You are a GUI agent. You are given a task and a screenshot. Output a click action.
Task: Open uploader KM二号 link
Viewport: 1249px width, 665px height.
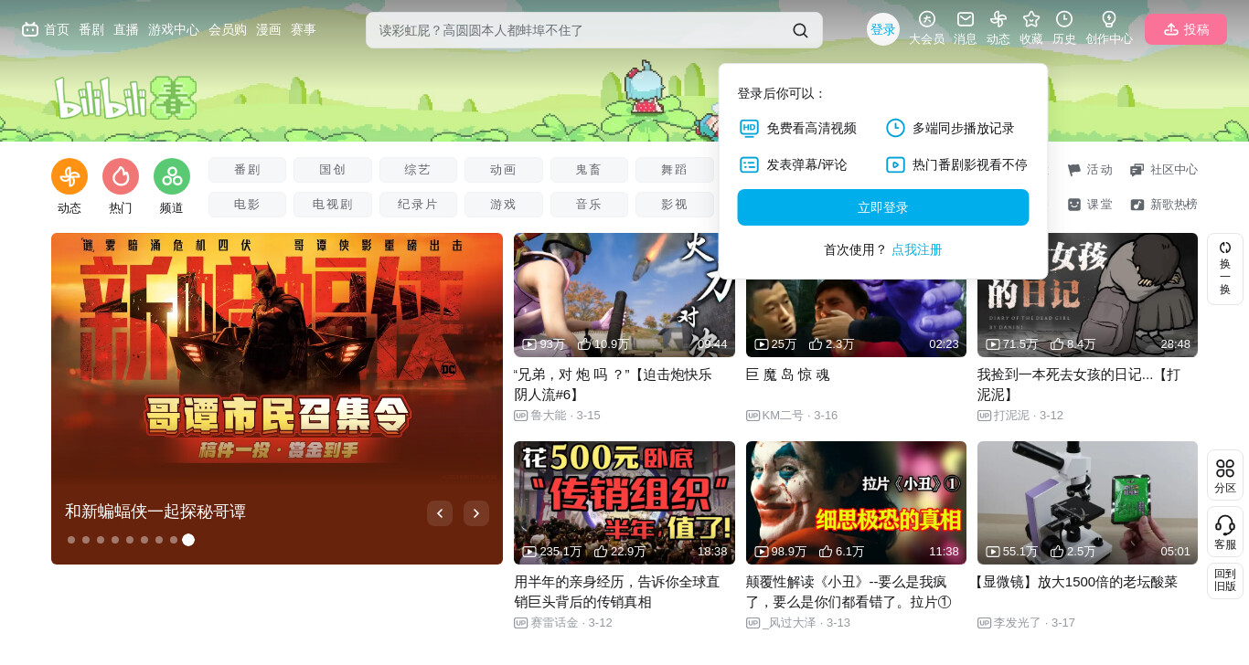[x=792, y=416]
